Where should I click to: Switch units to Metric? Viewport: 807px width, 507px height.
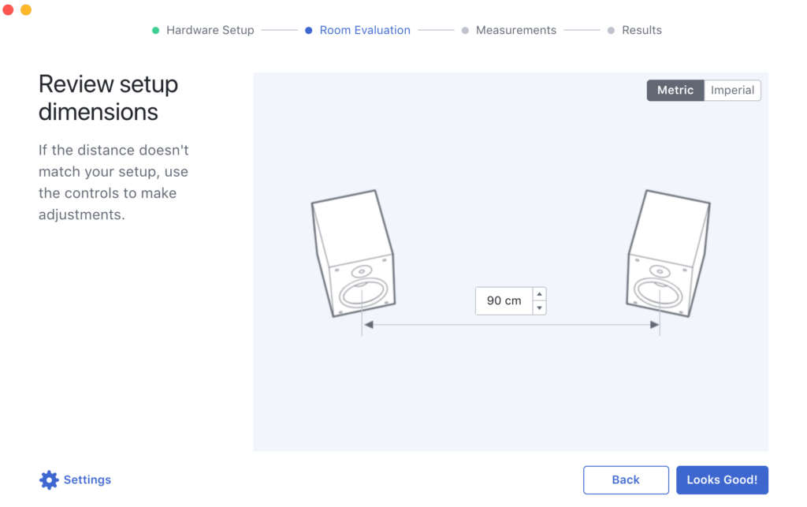pyautogui.click(x=675, y=90)
